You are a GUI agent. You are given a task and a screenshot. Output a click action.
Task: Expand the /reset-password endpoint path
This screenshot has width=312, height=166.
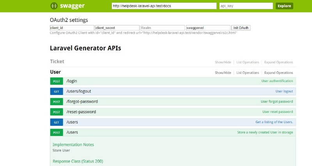[81, 112]
